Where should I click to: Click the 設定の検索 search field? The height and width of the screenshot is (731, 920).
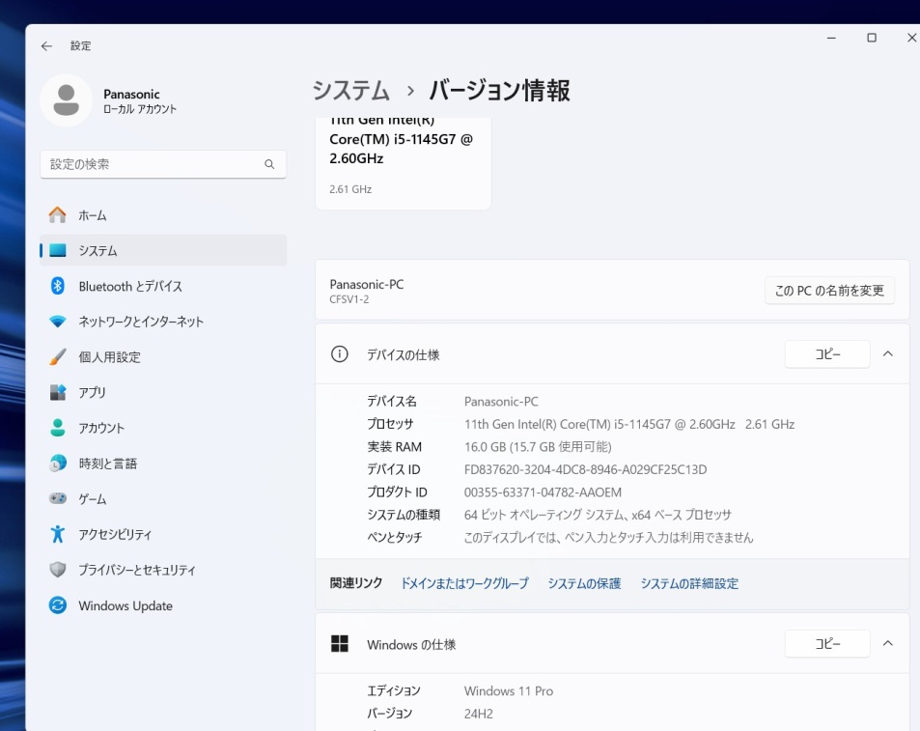point(163,164)
